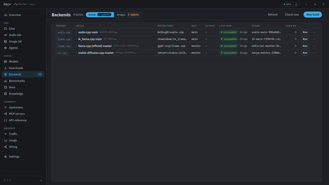Screen dimensions: 329x185
Task: Click version 0.1.0 label
Action: coord(7,180)
